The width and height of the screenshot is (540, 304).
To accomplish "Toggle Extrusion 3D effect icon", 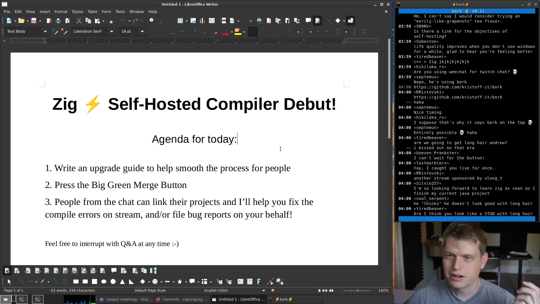I will (280, 282).
